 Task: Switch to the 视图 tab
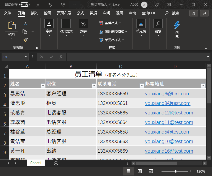coord(119,13)
